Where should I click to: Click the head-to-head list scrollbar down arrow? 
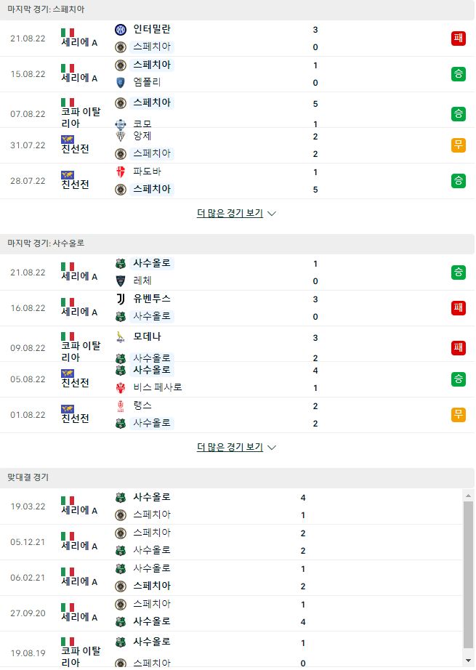click(468, 661)
